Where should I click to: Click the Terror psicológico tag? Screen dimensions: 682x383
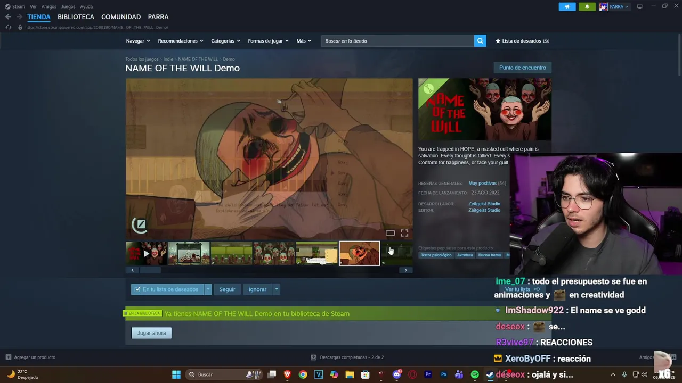(x=436, y=255)
